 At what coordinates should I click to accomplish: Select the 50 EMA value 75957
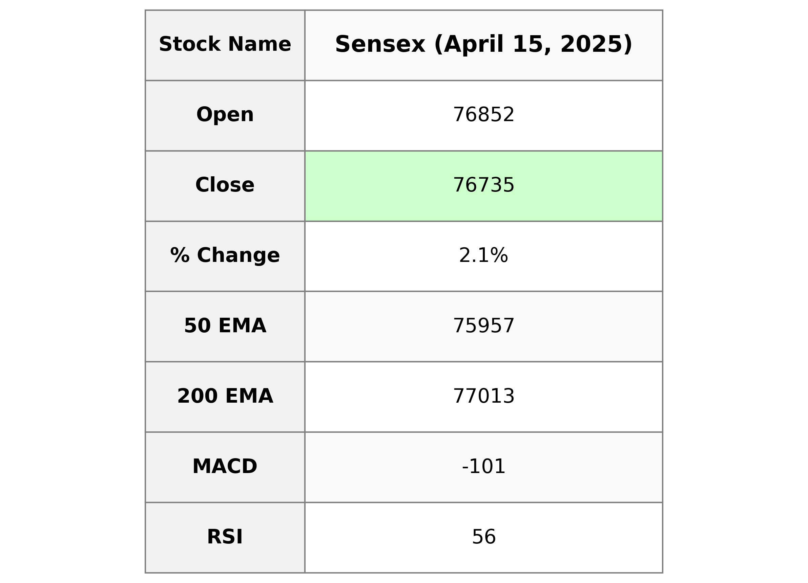pyautogui.click(x=483, y=326)
